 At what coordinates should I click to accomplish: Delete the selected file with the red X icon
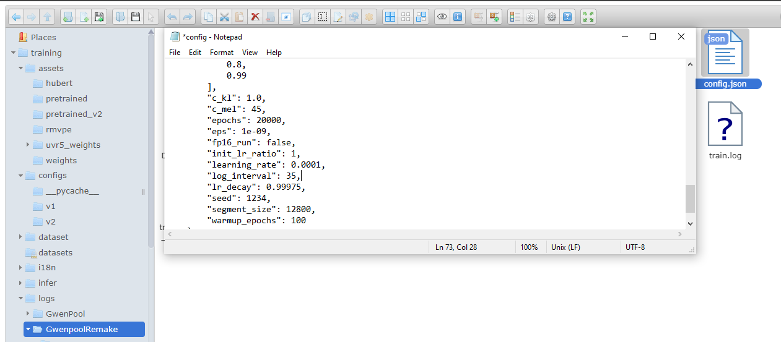click(255, 17)
